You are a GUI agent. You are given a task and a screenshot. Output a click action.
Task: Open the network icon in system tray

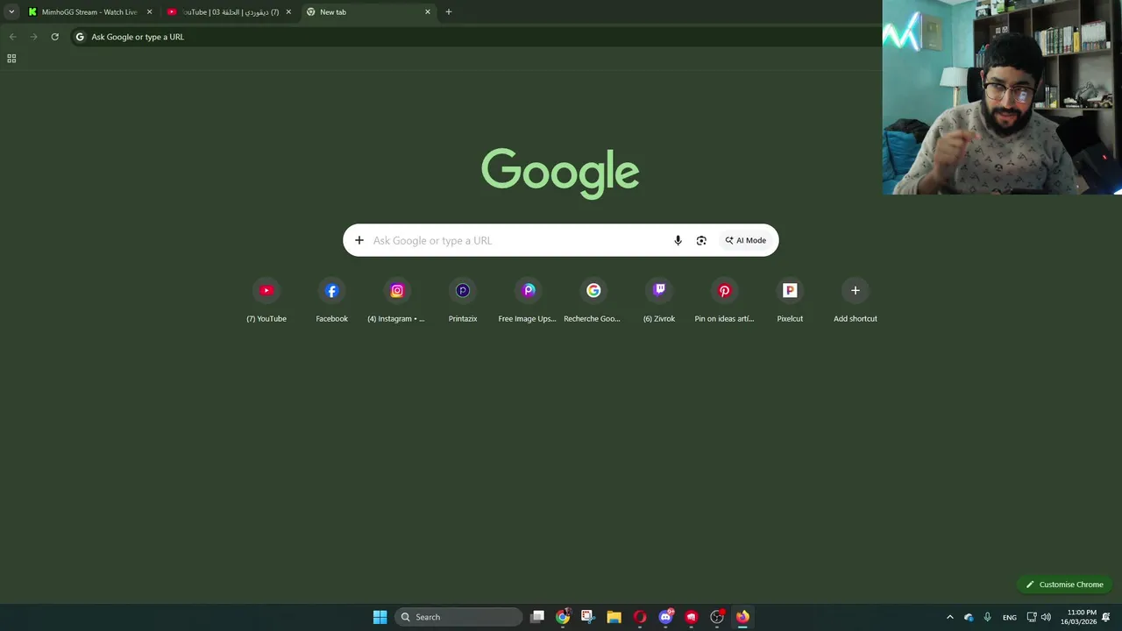tap(1032, 617)
